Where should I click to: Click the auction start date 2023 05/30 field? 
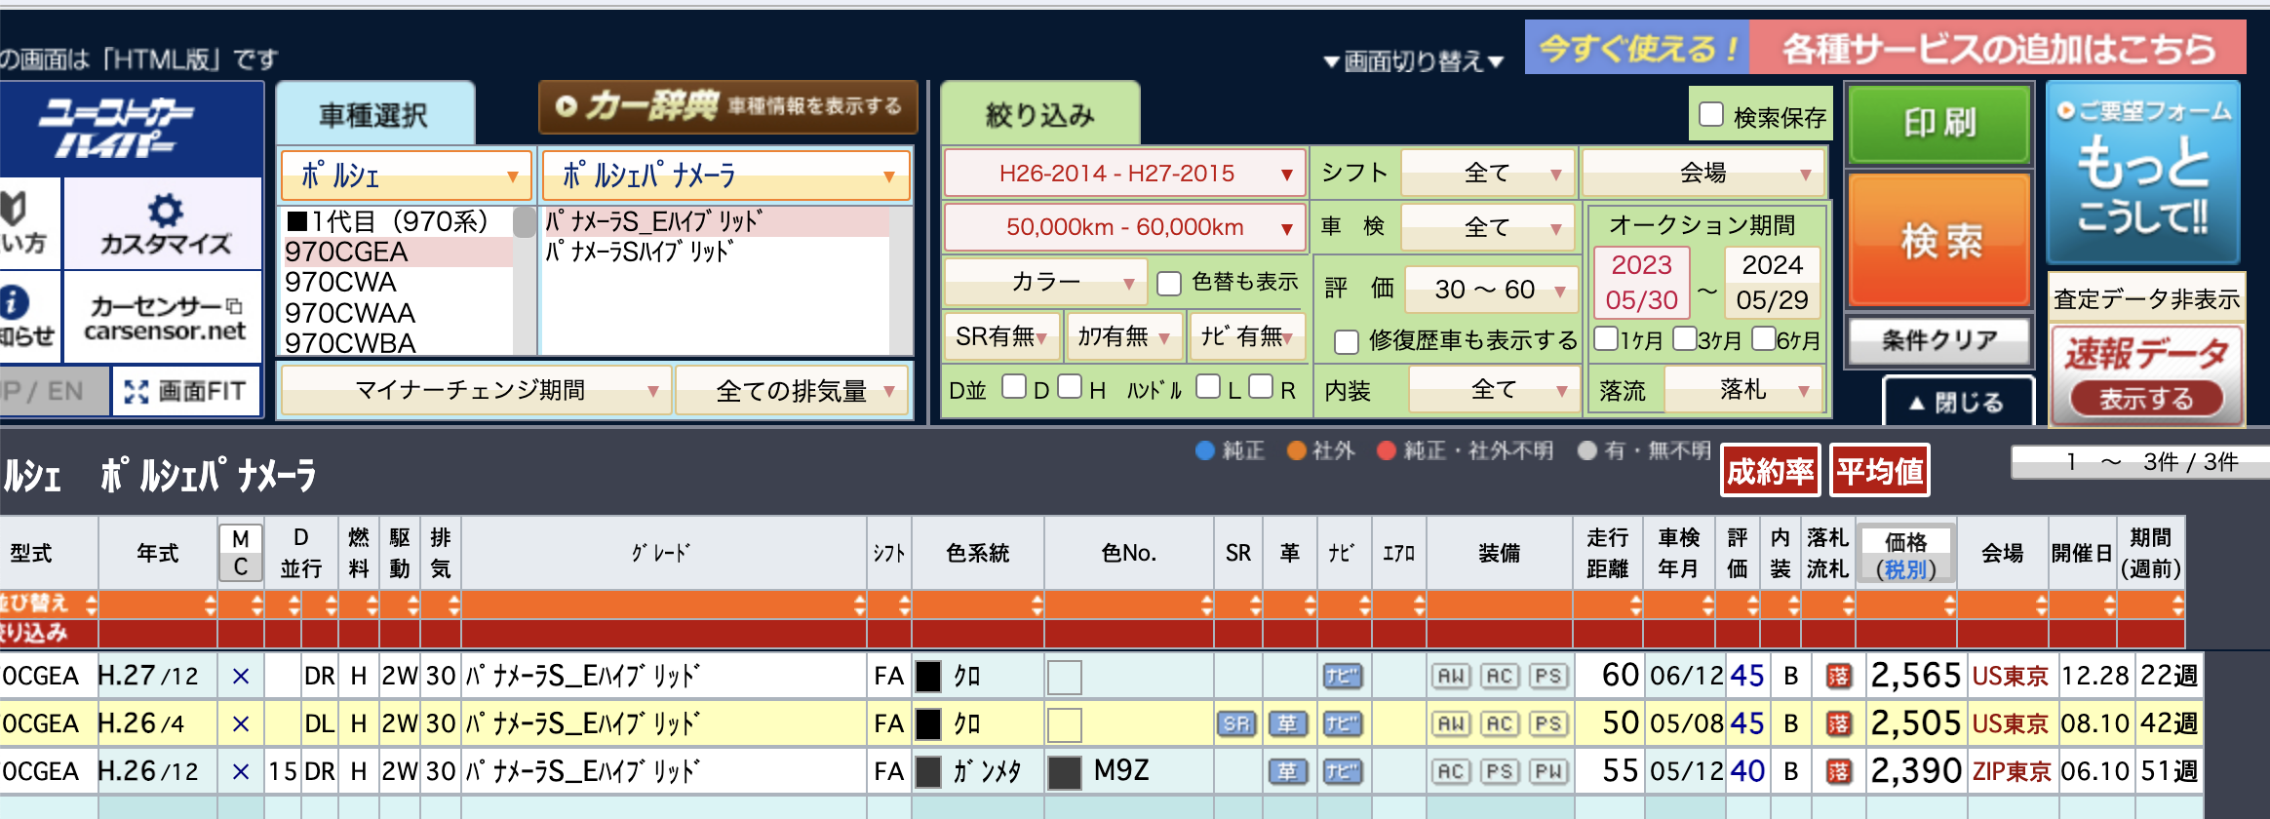[1641, 283]
